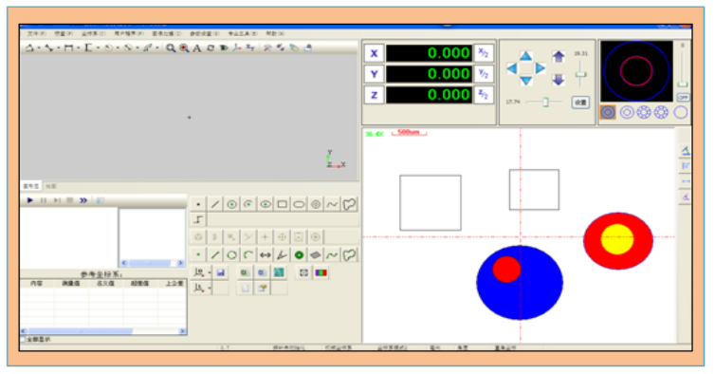
Task: Click the RGB color bars icon
Action: [x=321, y=272]
